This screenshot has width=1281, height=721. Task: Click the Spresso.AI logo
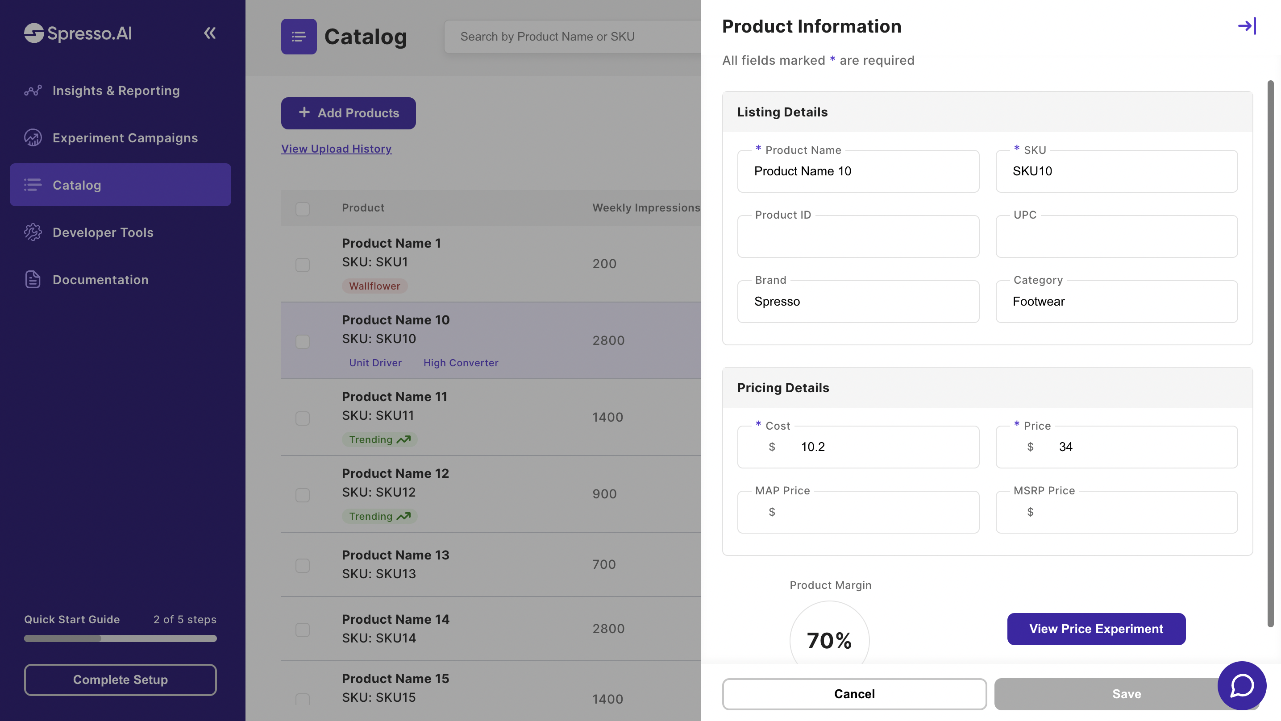pyautogui.click(x=78, y=33)
